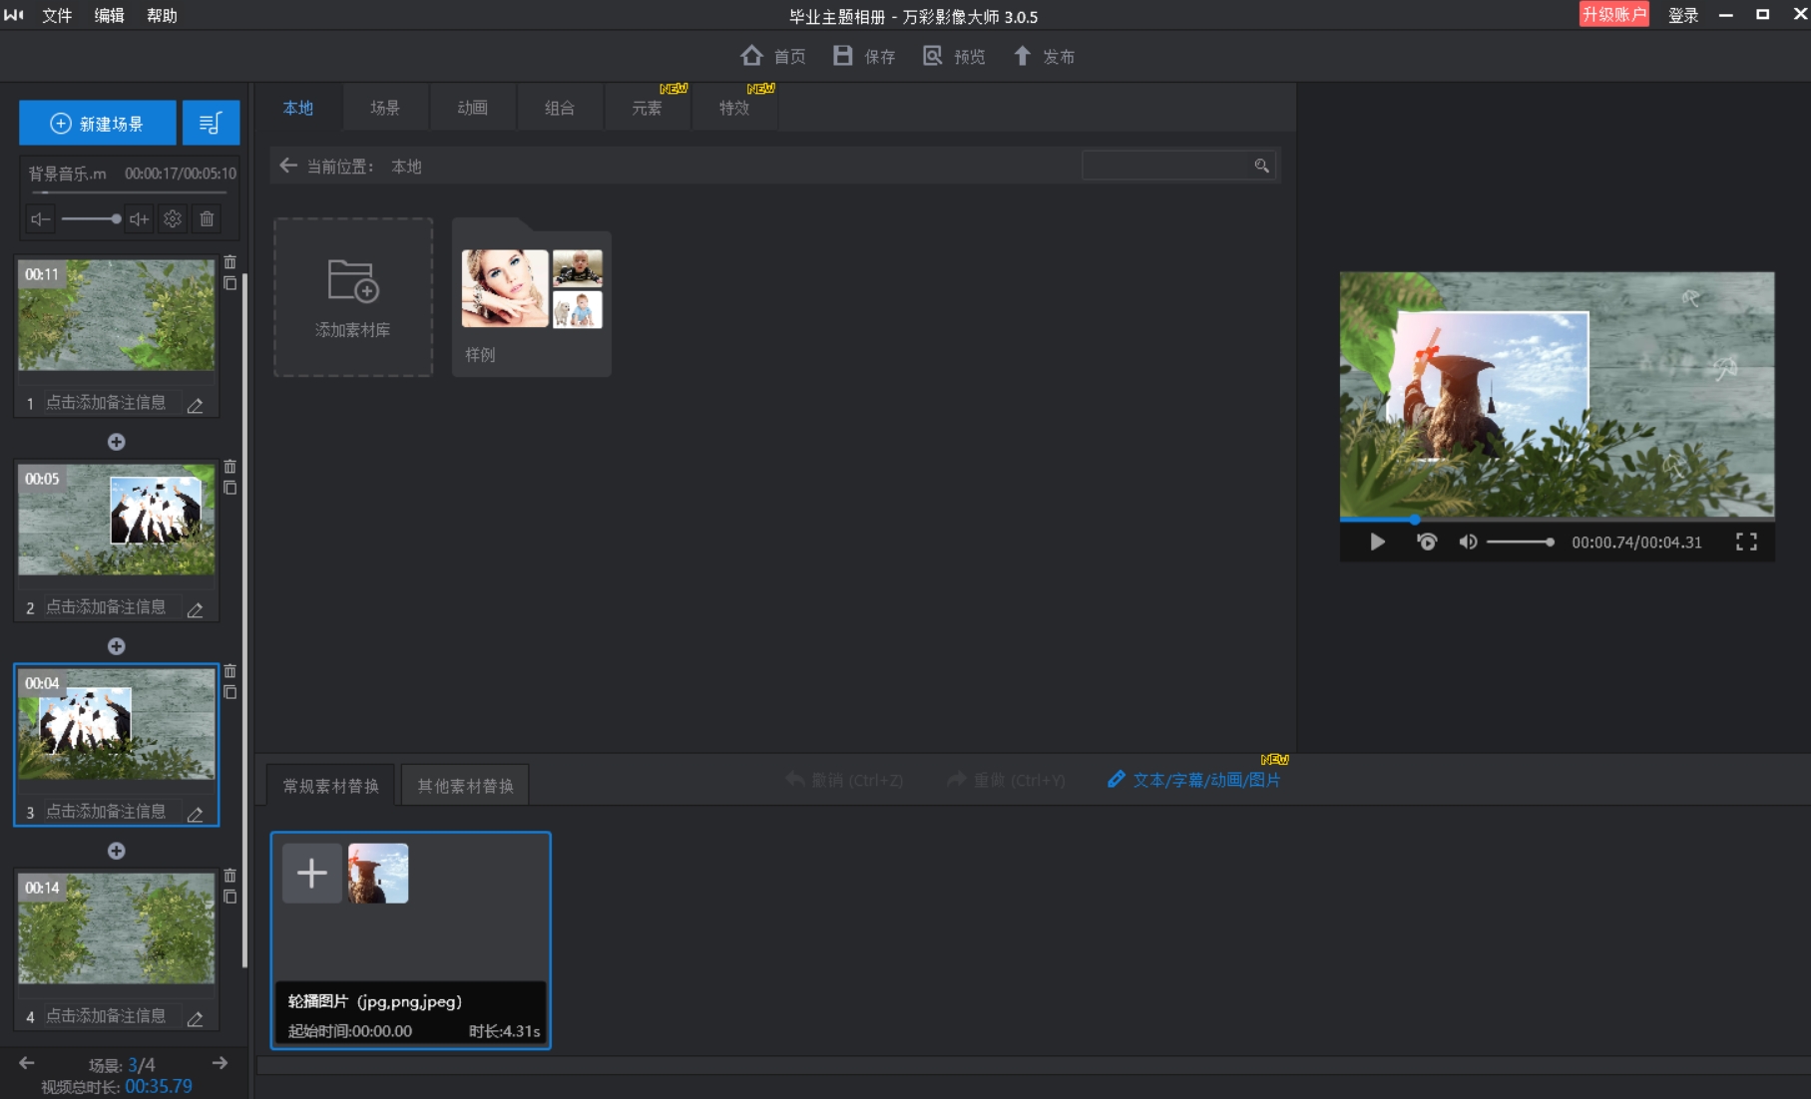Open the background music list icon

pos(211,123)
